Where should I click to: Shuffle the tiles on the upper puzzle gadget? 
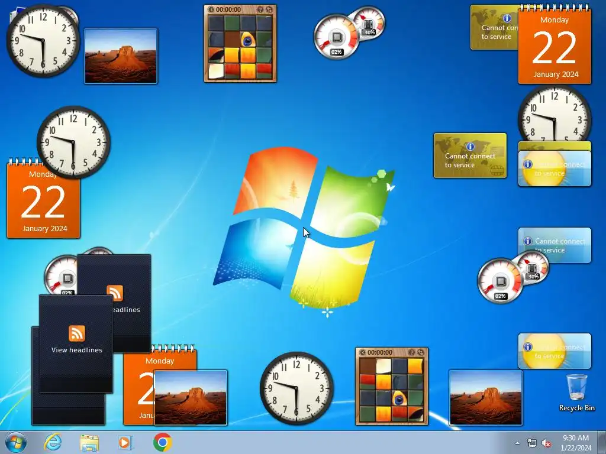pos(269,9)
